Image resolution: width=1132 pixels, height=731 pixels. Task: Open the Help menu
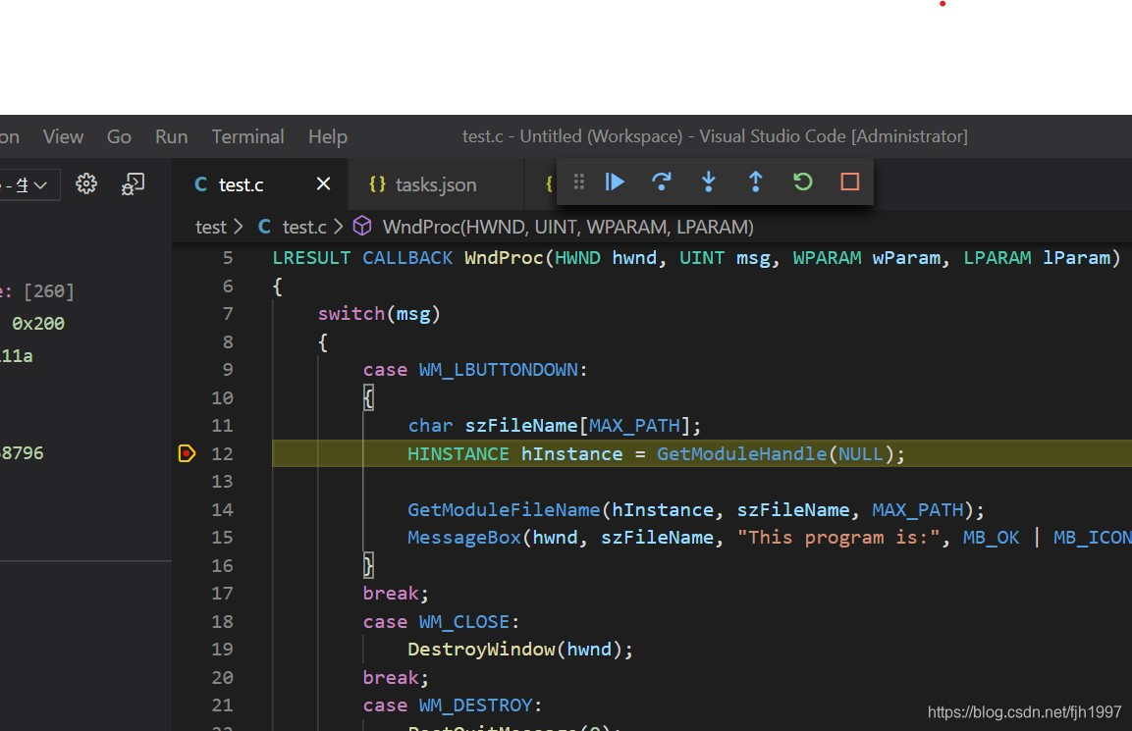327,136
